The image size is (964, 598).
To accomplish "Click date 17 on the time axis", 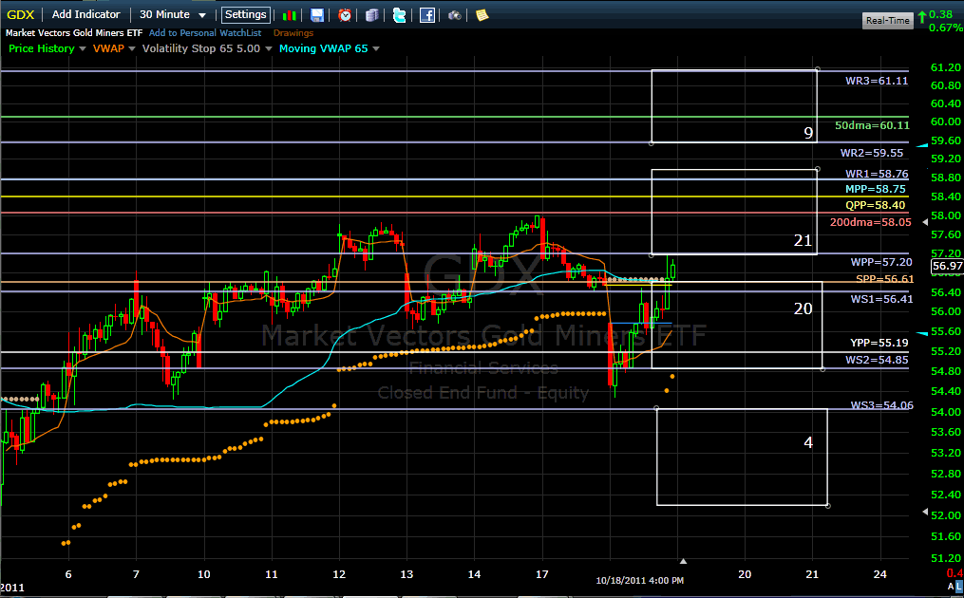I will point(541,574).
